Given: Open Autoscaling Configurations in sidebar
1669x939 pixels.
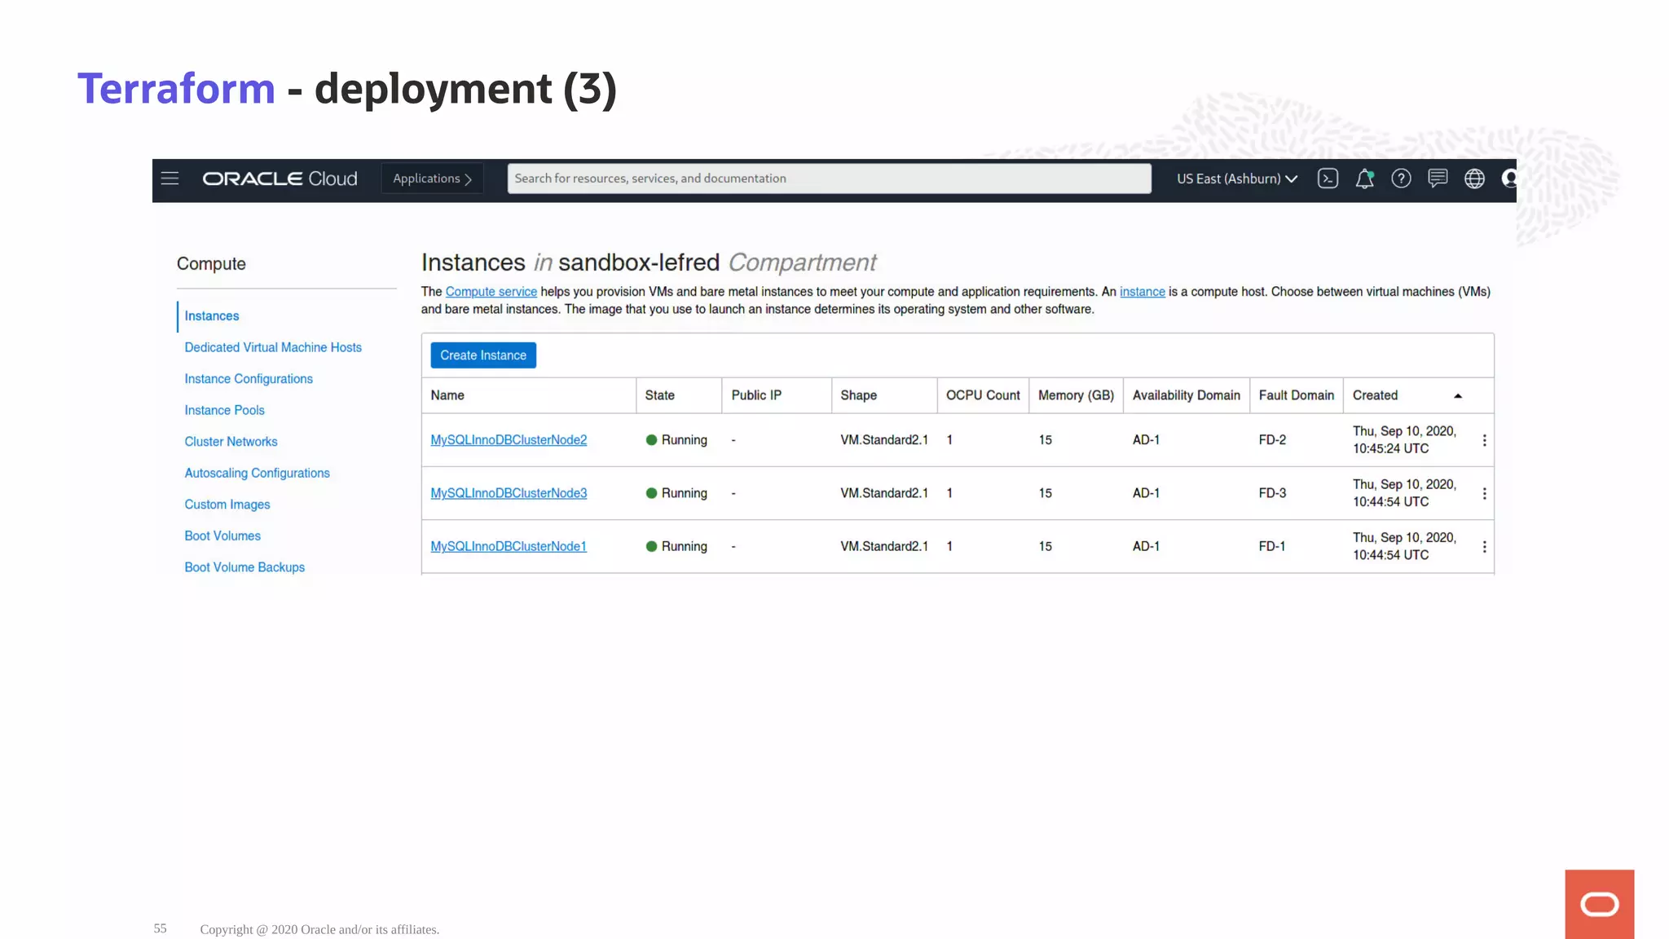Looking at the screenshot, I should point(257,473).
